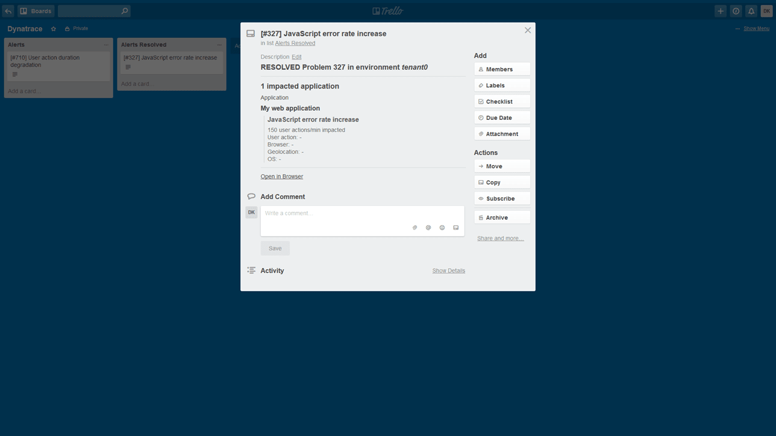This screenshot has height=436, width=776.
Task: Star the Dynatrace board
Action: tap(54, 28)
